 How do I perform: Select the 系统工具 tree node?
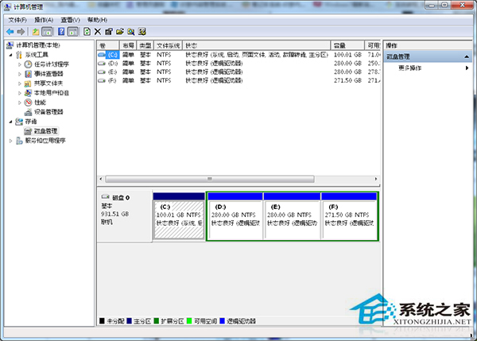pos(37,55)
